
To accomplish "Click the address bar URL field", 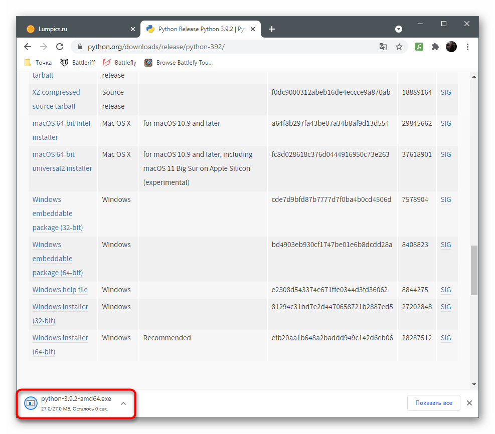I will pos(226,47).
